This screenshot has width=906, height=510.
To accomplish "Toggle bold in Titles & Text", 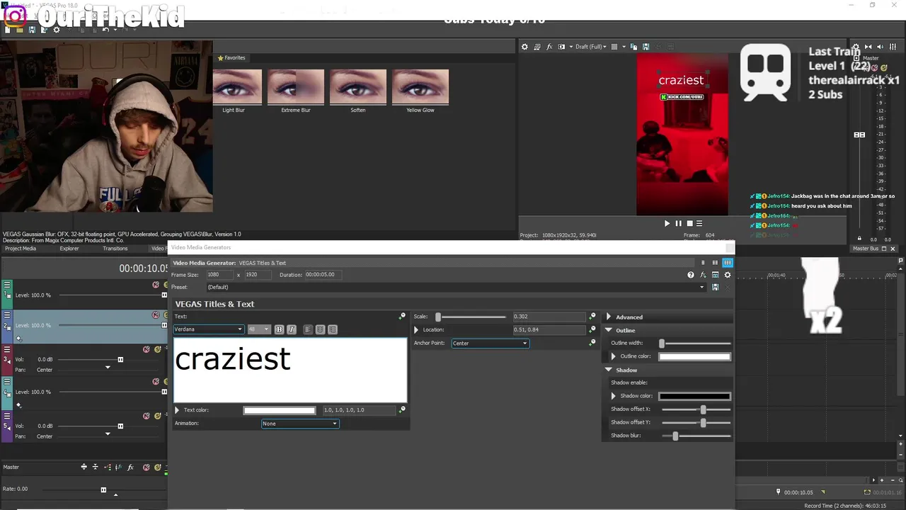I will click(279, 329).
